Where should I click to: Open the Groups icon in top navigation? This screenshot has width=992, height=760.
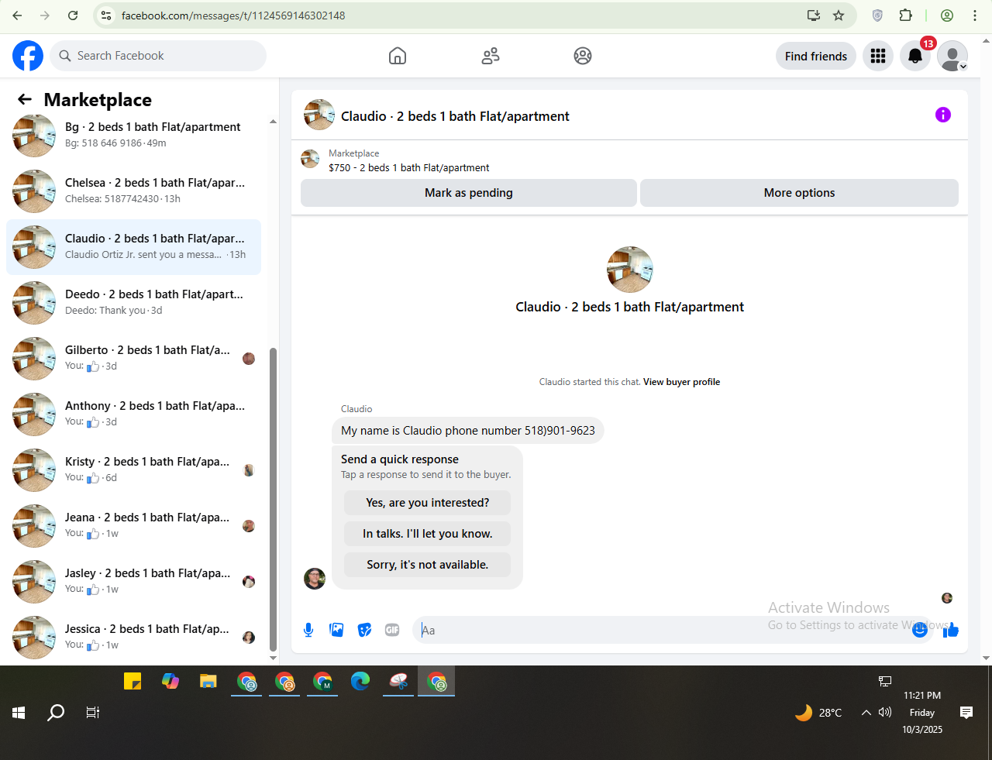click(583, 56)
